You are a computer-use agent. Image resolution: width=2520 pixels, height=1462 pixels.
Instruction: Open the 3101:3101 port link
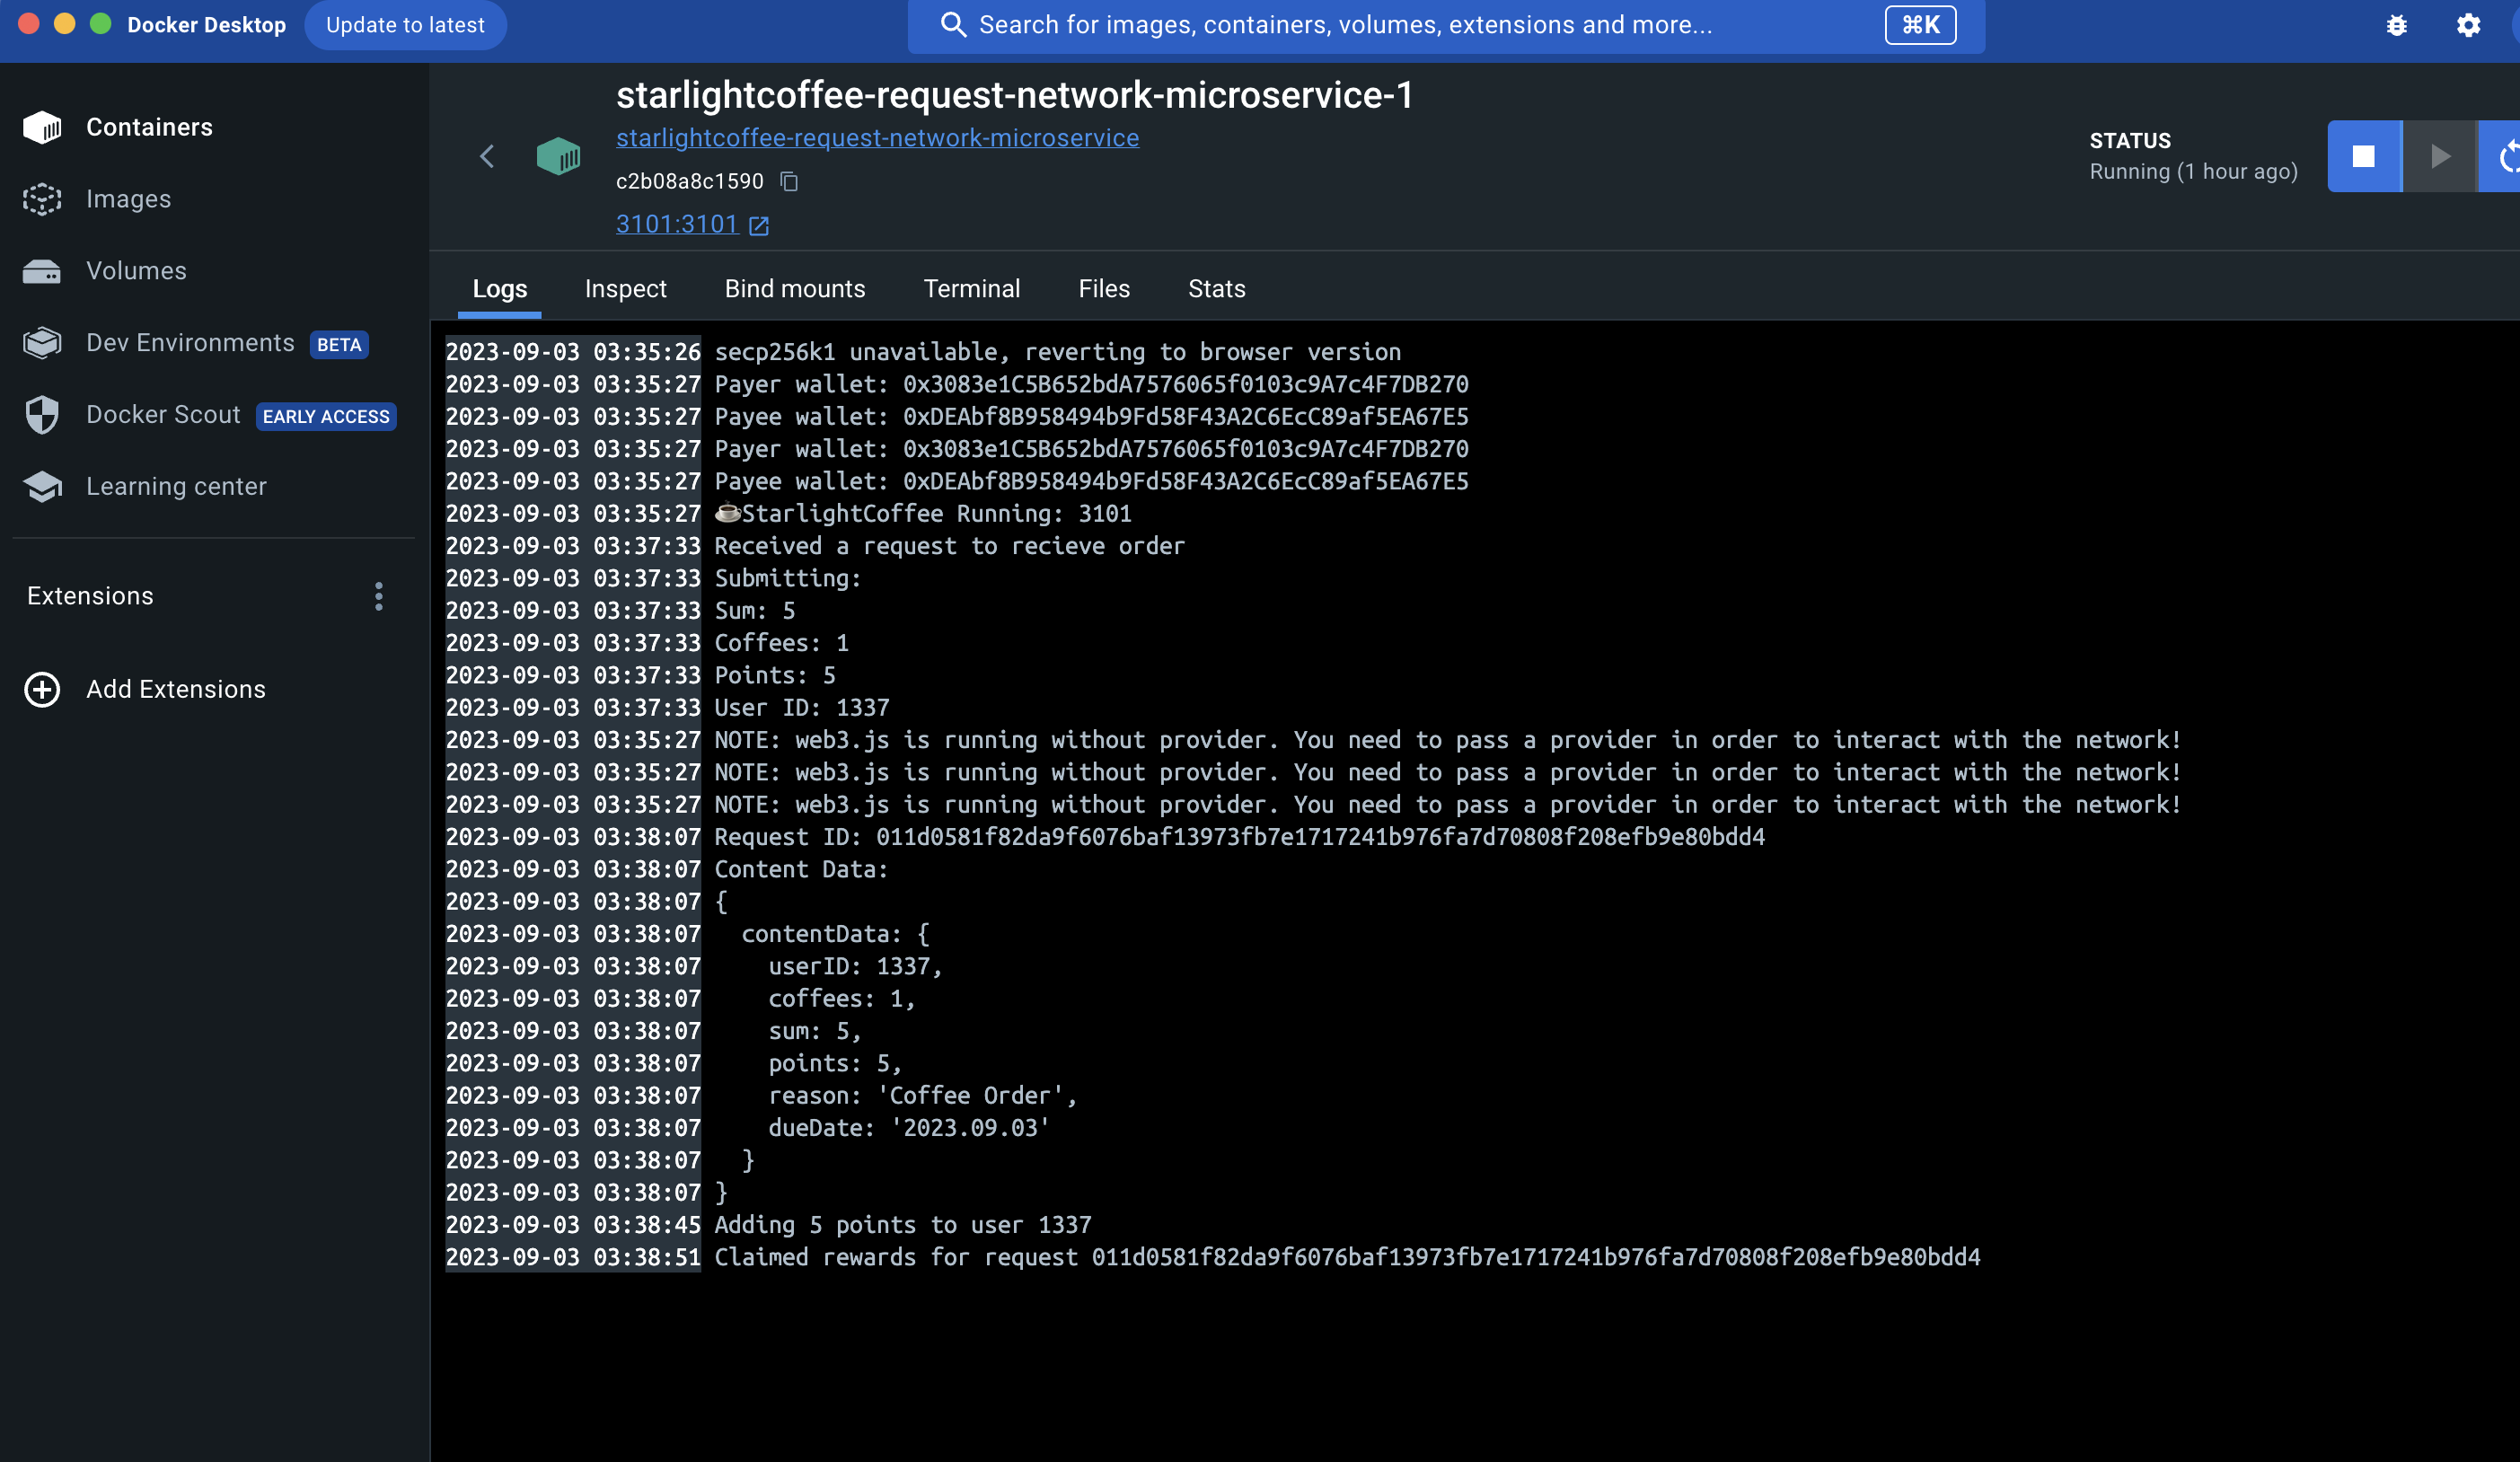click(x=677, y=224)
